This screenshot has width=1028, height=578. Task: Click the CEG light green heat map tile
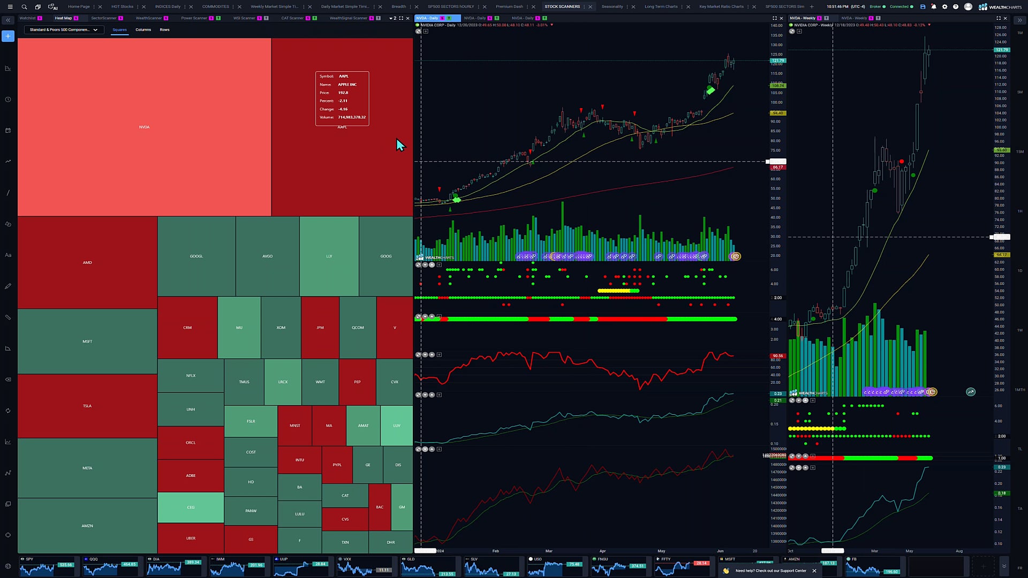[x=191, y=507]
